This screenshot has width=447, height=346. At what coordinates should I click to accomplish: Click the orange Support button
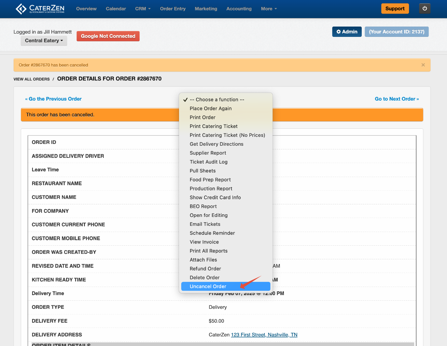click(395, 8)
